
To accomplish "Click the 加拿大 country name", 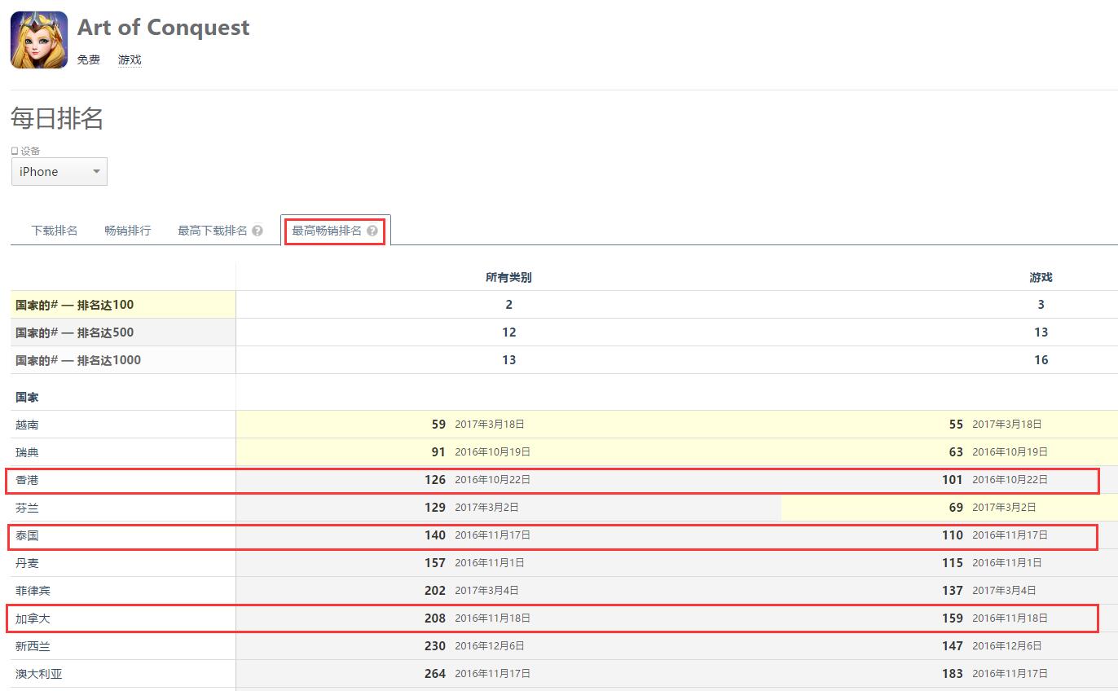I will (33, 618).
